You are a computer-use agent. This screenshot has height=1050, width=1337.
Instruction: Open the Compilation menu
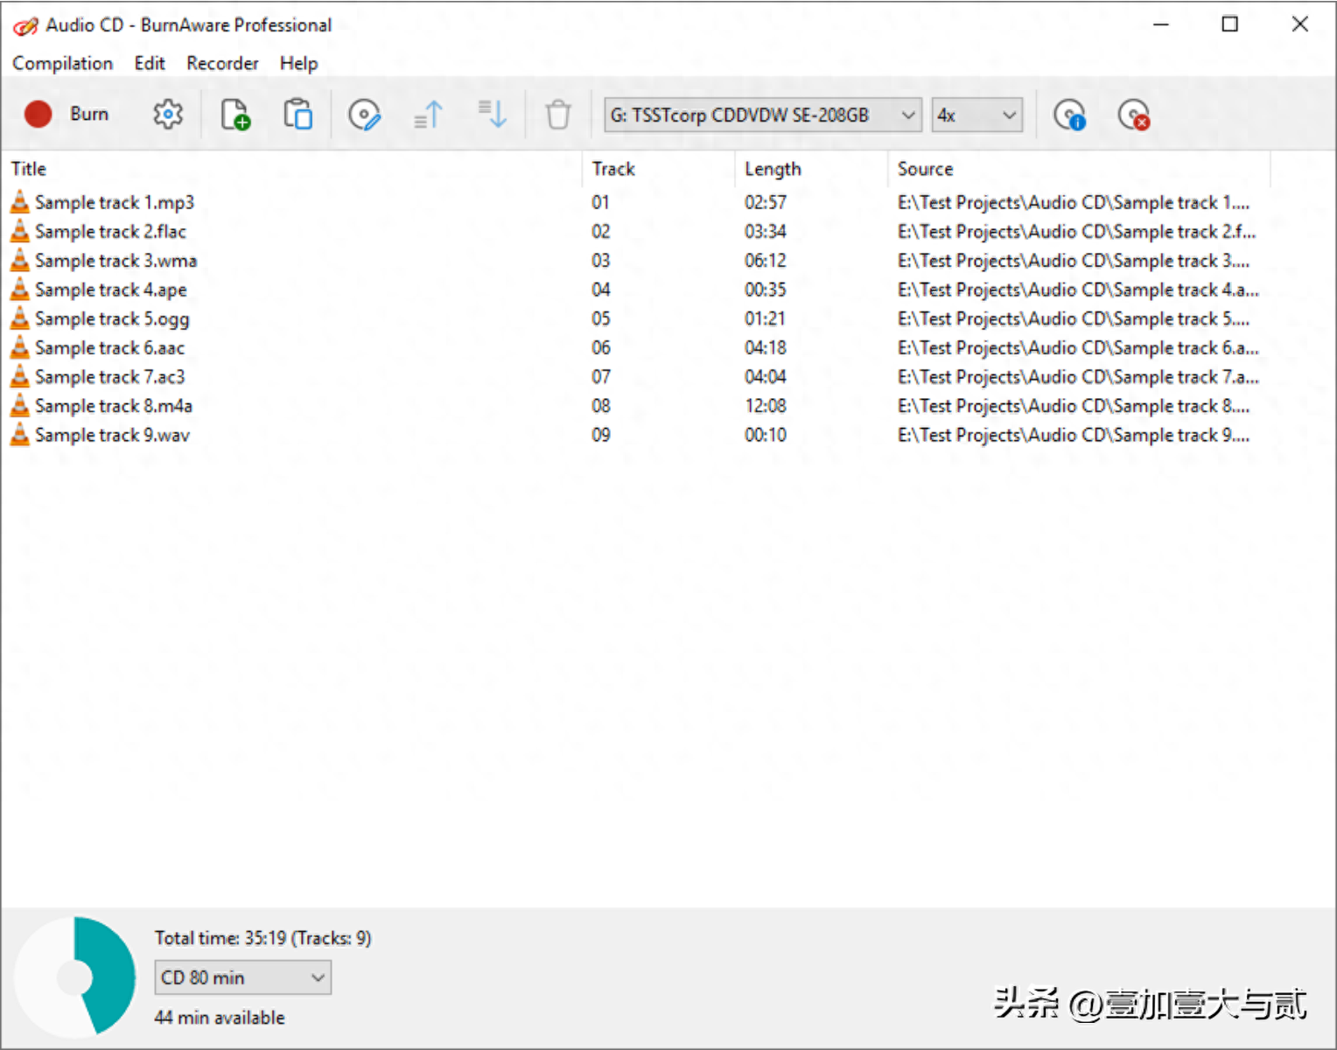click(x=62, y=64)
